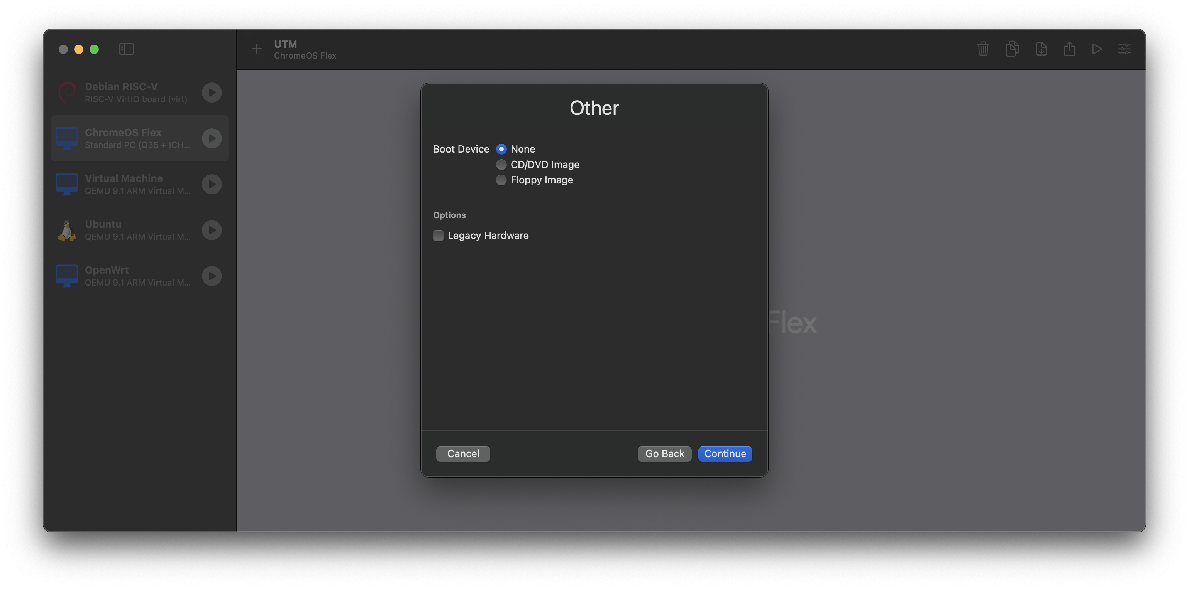
Task: Open the virtual machine settings sliders
Action: [x=1125, y=49]
